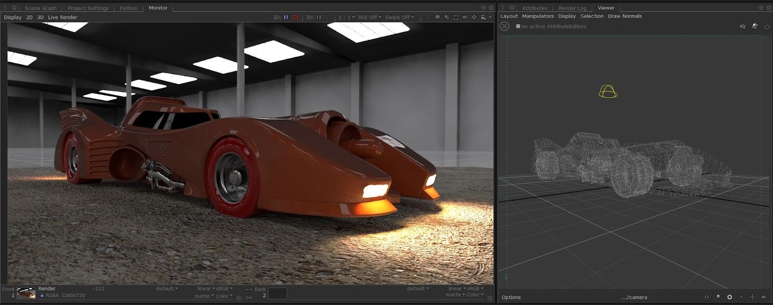This screenshot has height=305, width=773.
Task: Open the Manipulators menu in Viewer
Action: click(538, 16)
